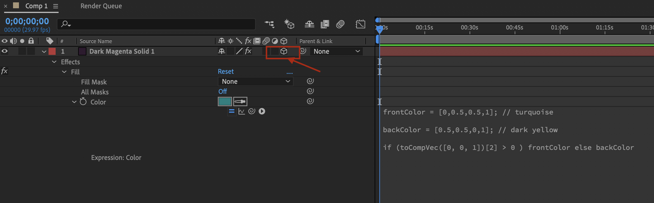
Task: Toggle shy switch on Dark Magenta Solid 1
Action: click(x=221, y=51)
